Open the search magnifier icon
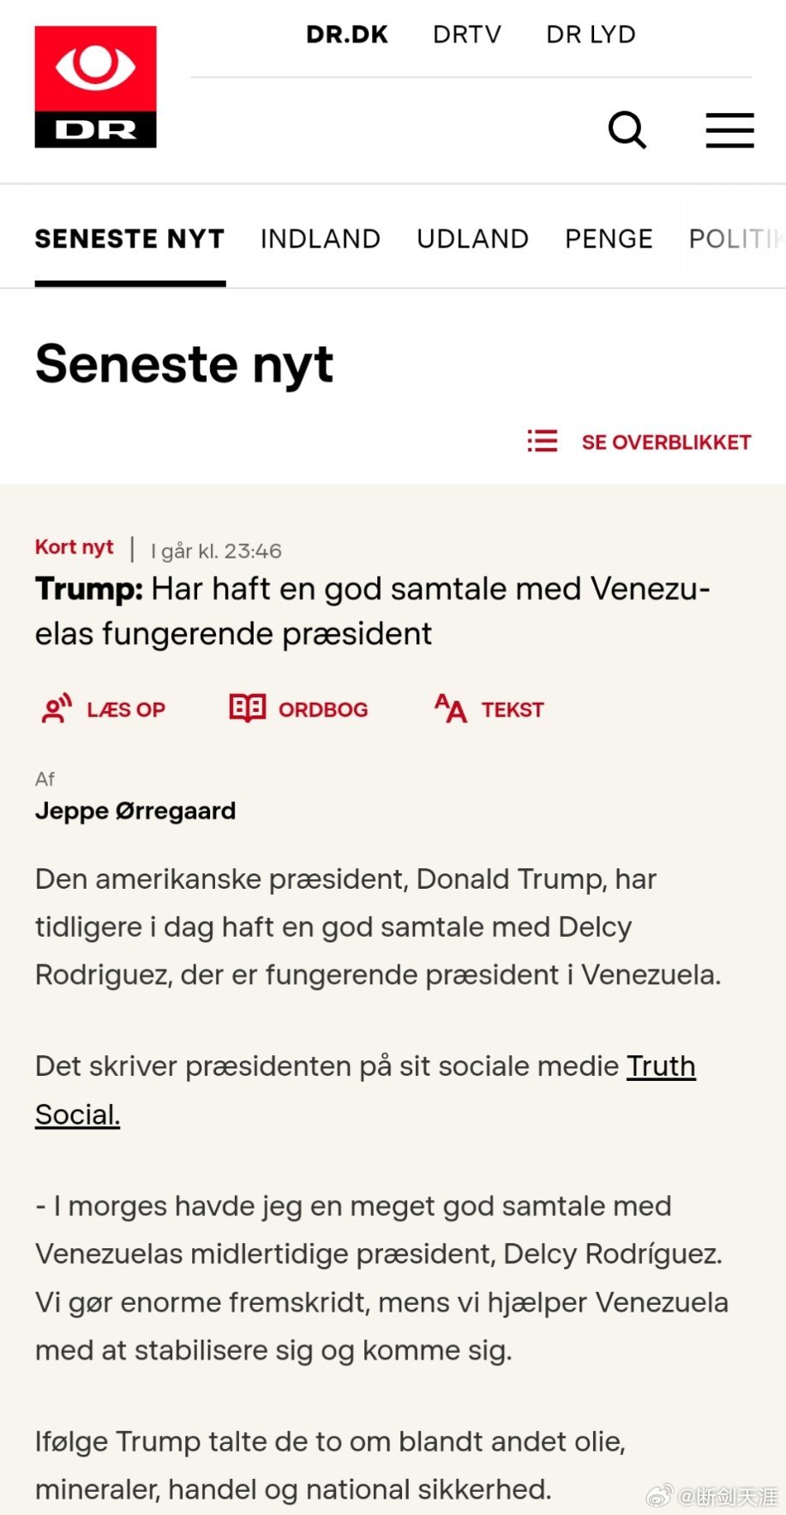This screenshot has width=786, height=1515. point(627,130)
